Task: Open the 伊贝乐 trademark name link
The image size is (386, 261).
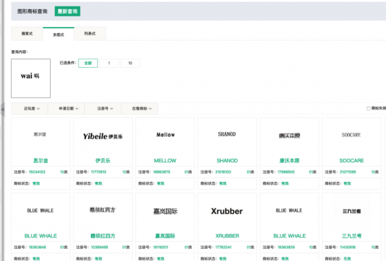Action: coord(103,161)
